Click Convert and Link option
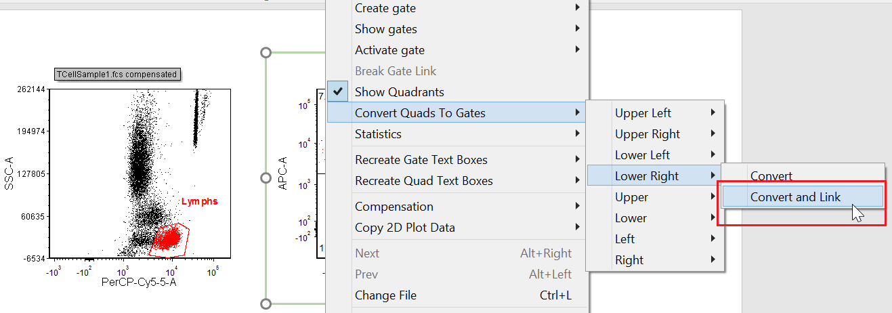Screen dimensions: 892x313 (795, 197)
